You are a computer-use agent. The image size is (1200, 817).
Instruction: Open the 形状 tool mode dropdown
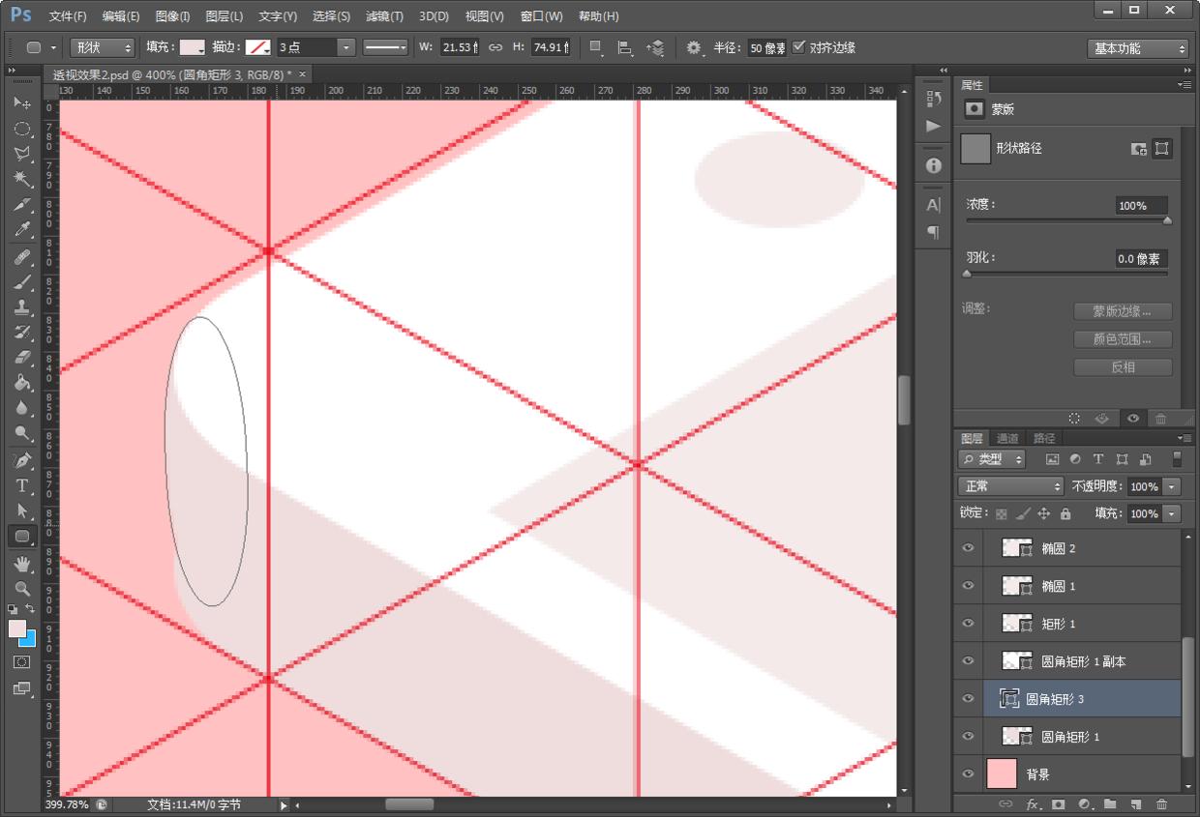(103, 47)
